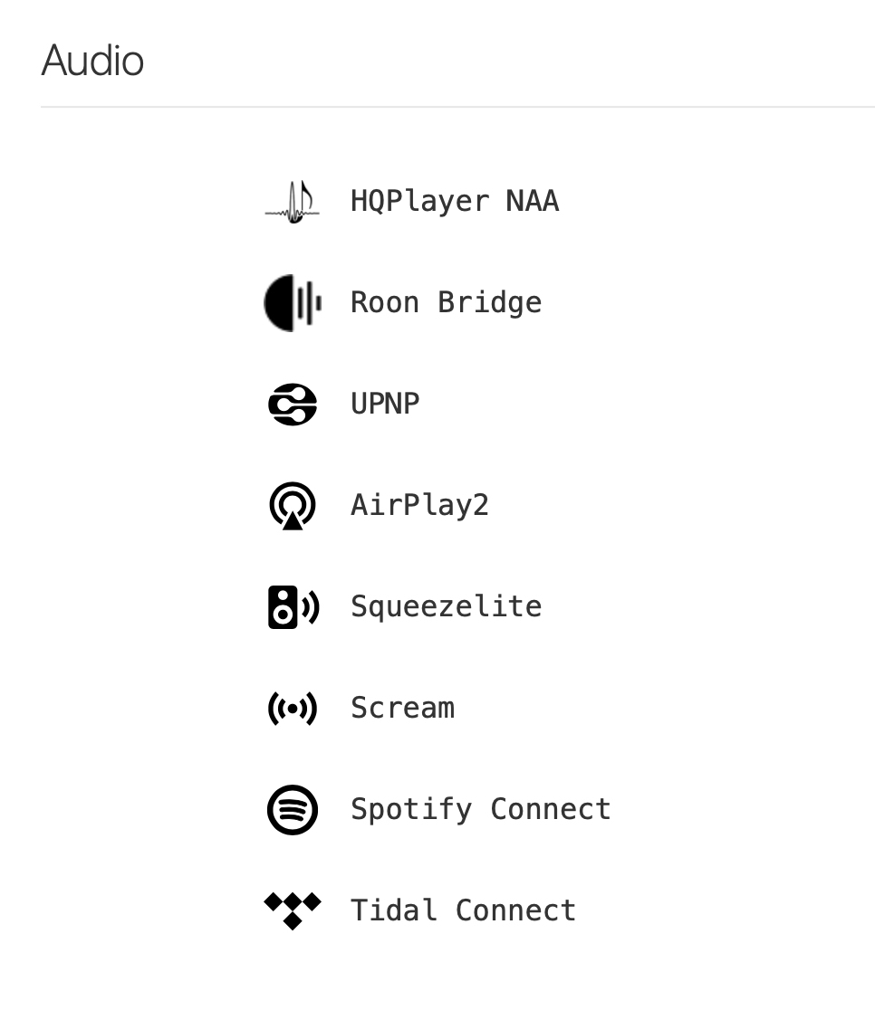Select the Tidal Connect text link
Viewport: 875px width, 1010px height.
pyautogui.click(x=463, y=910)
